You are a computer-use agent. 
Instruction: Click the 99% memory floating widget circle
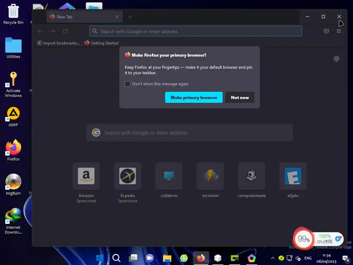tap(304, 239)
